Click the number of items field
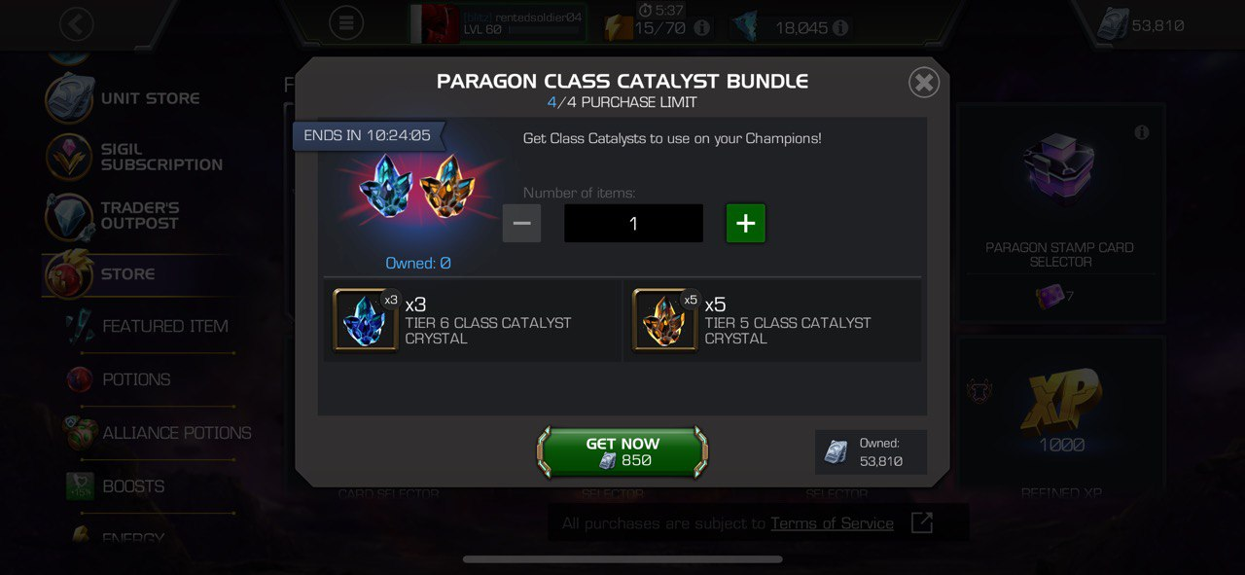Viewport: 1245px width, 575px height. pos(633,223)
